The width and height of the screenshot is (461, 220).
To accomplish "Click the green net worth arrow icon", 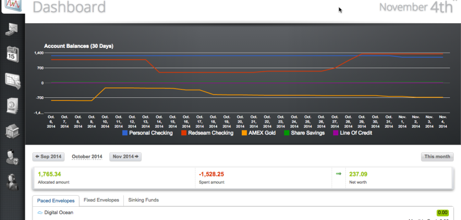I will 338,174.
